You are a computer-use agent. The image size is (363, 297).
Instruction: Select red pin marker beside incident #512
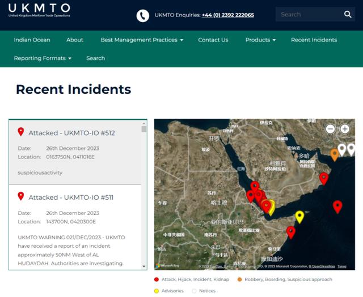(21, 132)
